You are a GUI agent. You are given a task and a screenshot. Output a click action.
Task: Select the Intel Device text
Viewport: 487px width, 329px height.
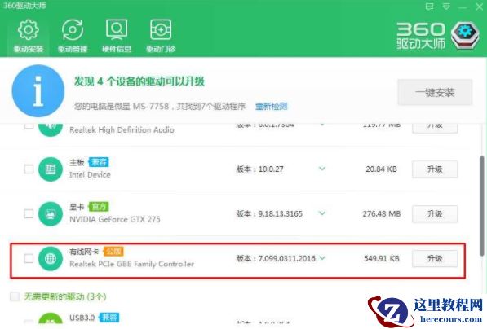click(90, 175)
